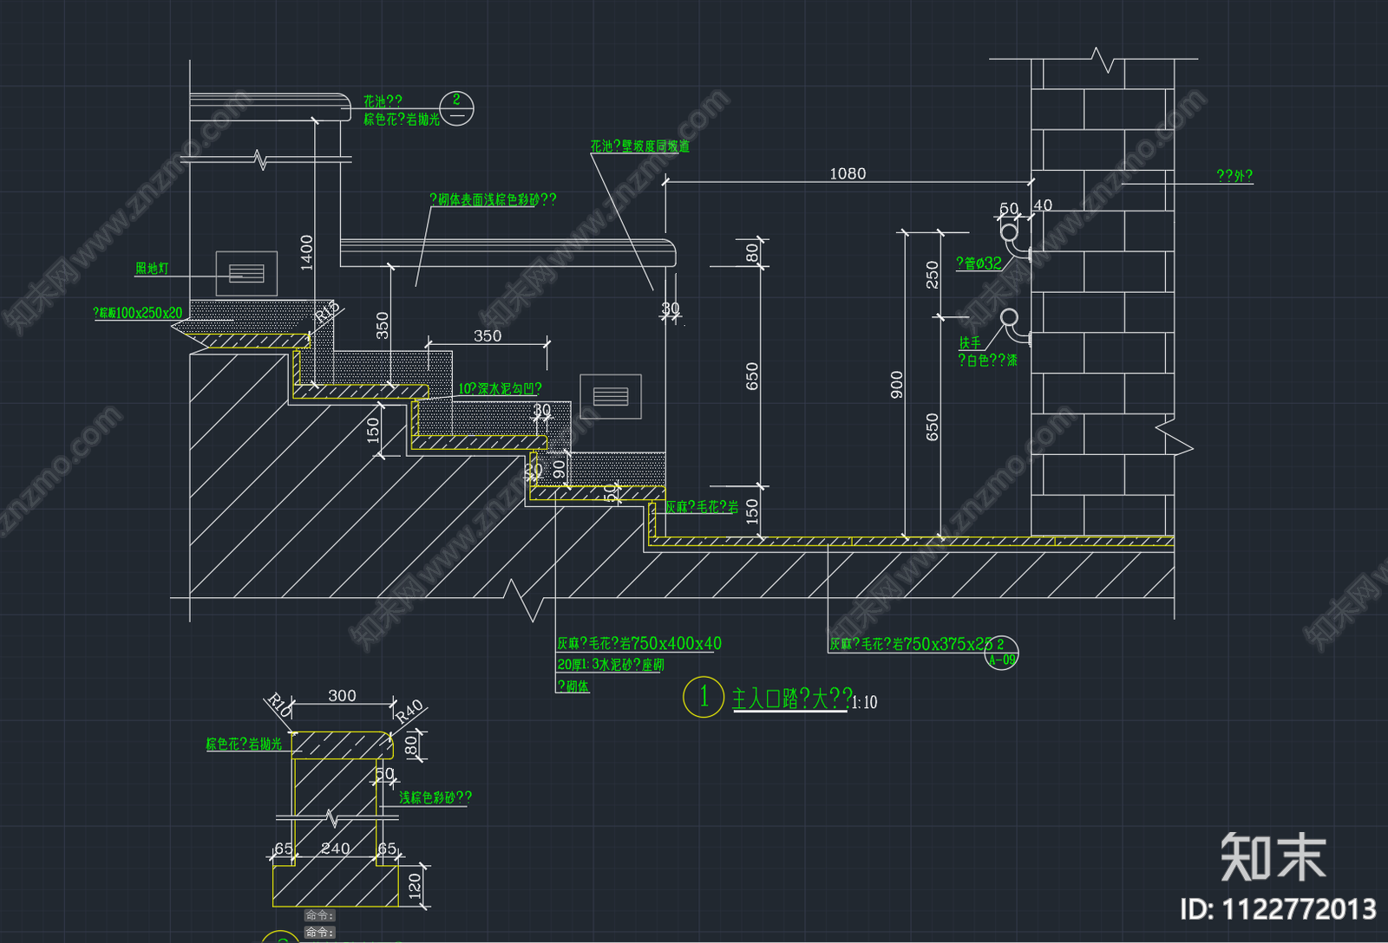This screenshot has height=943, width=1388.
Task: Click the 250 dimension between handrail pipes
Action: point(933,275)
